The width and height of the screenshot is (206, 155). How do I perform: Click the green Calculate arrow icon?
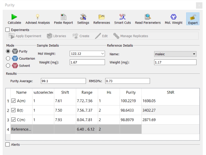(x=14, y=17)
